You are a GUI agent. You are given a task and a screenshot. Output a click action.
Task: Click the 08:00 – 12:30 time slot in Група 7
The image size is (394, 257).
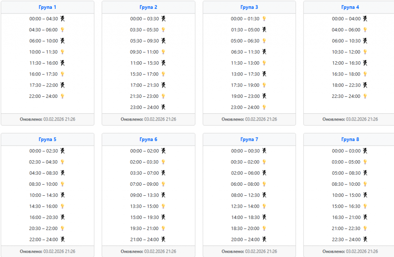coord(245,195)
